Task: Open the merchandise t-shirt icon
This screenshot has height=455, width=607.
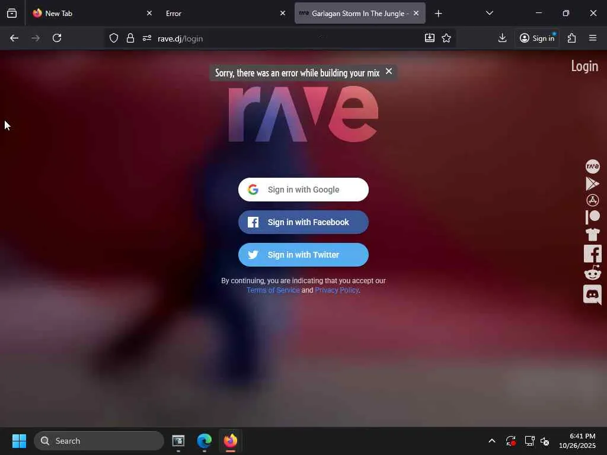Action: point(592,235)
